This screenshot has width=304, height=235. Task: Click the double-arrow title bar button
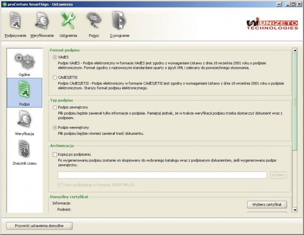[x=279, y=4]
